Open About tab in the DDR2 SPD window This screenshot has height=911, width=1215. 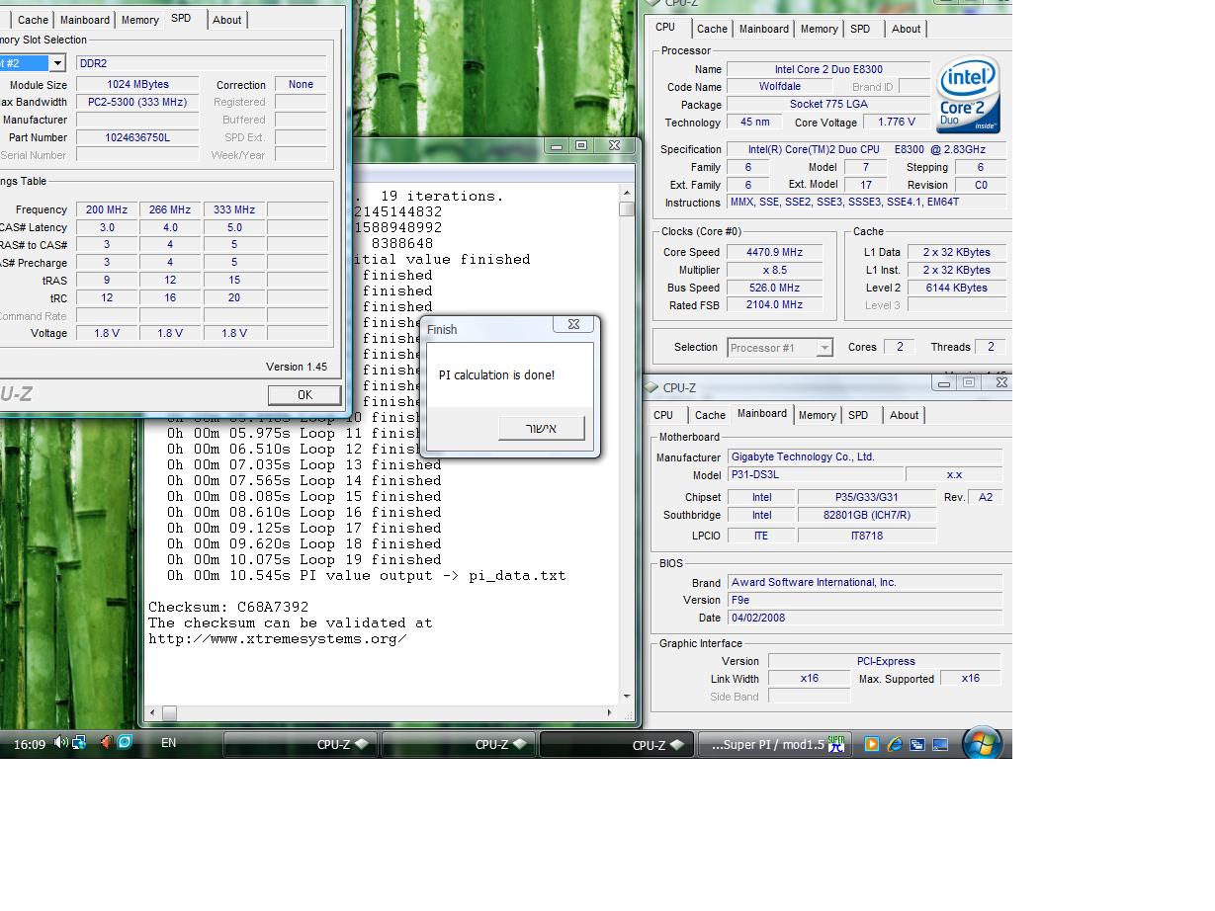(x=227, y=20)
